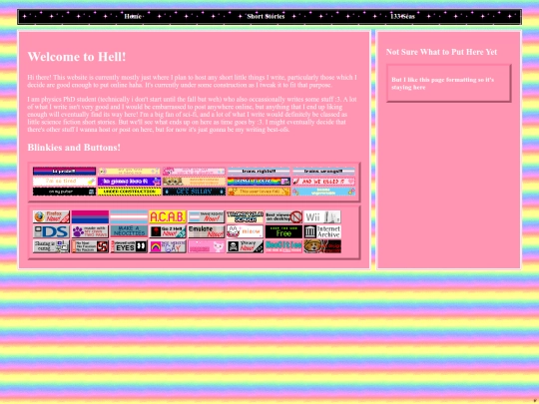Click the paragraph starting 'Hi there! This website'
This screenshot has height=404, width=539.
(193, 81)
